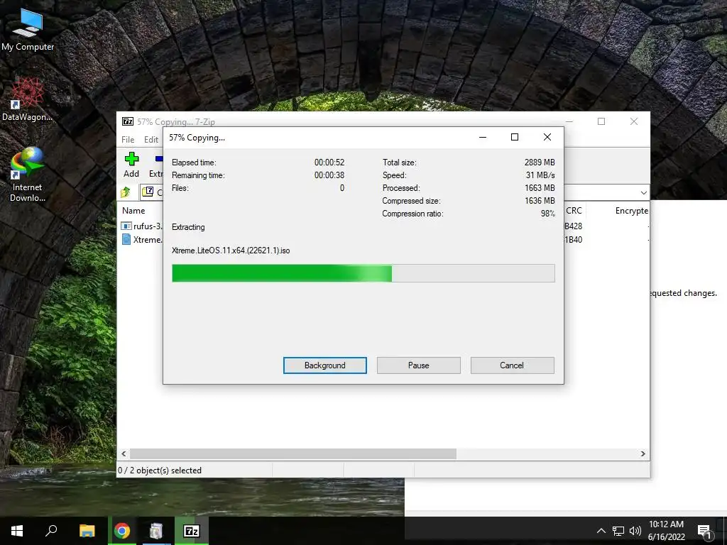This screenshot has width=727, height=545.
Task: Open My Computer desktop icon
Action: point(28,30)
